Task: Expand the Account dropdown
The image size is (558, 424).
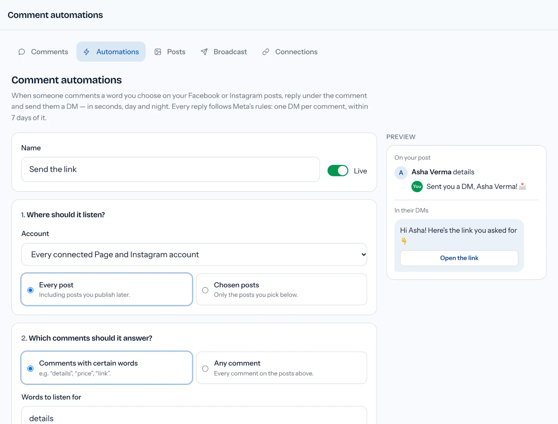Action: click(x=194, y=254)
